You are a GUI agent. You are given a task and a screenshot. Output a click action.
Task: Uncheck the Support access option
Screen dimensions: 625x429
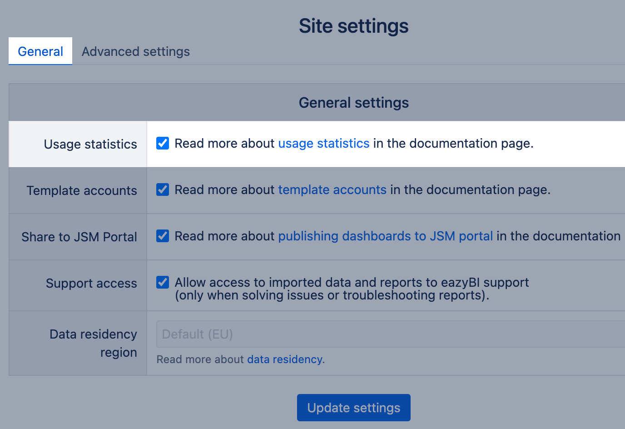[x=162, y=282]
